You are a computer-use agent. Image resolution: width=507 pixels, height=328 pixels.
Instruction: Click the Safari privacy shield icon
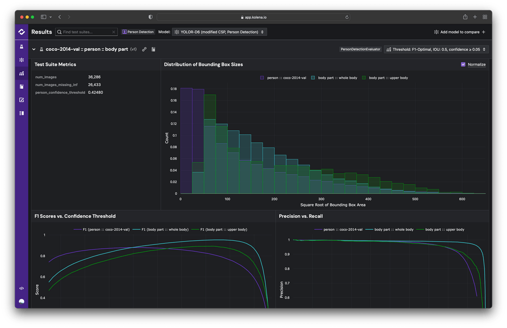coord(150,17)
